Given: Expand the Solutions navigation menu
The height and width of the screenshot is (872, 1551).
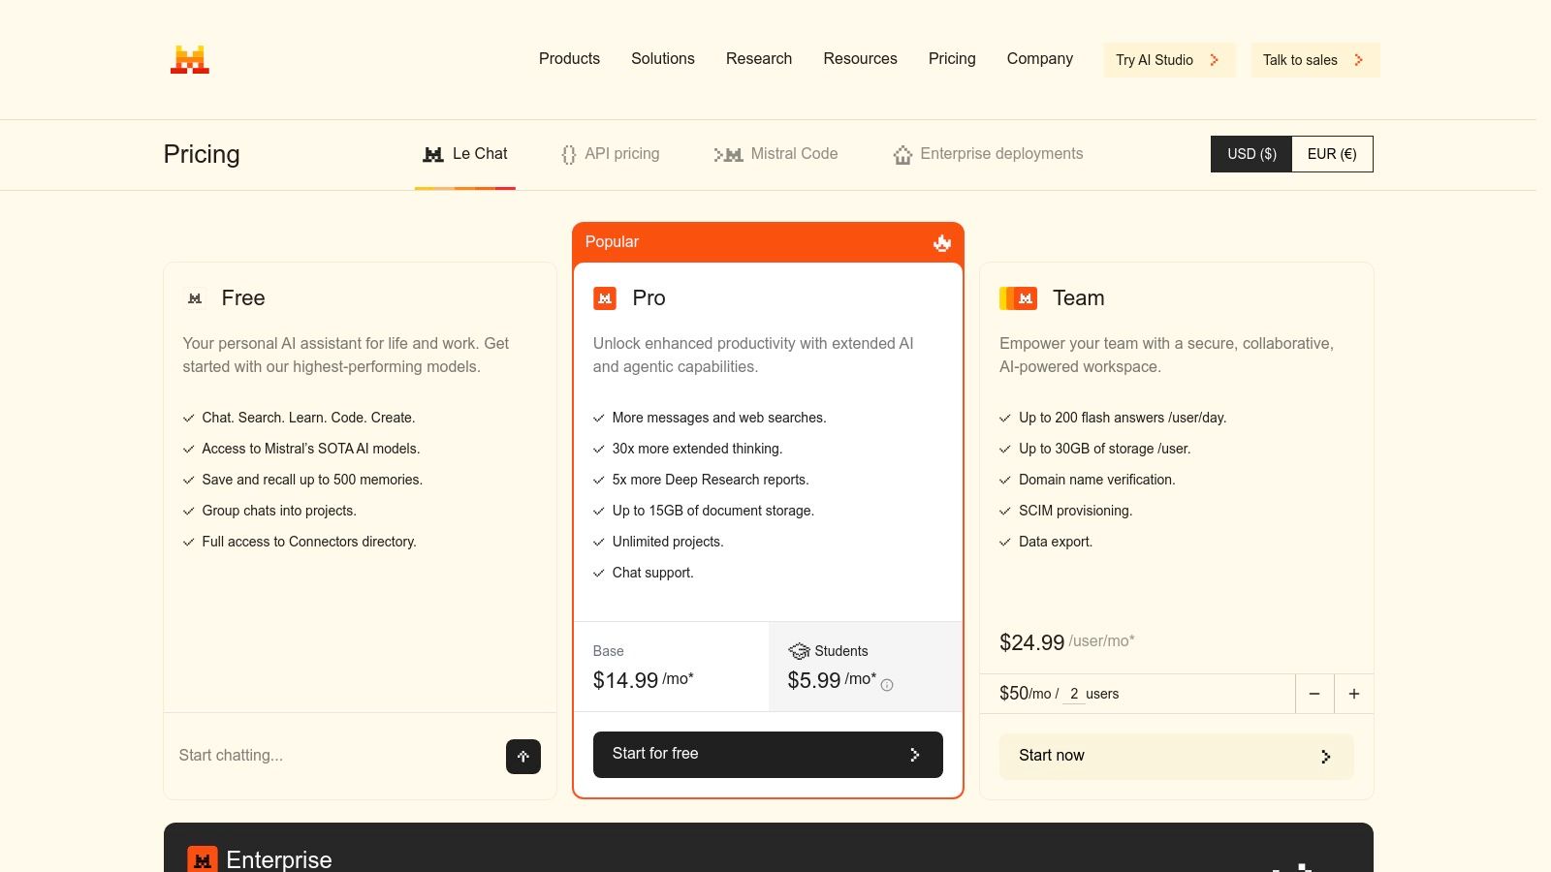Looking at the screenshot, I should click(663, 59).
